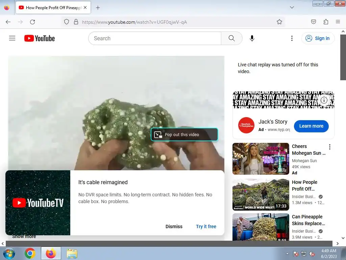Start voice search with the microphone
Image resolution: width=346 pixels, height=260 pixels.
click(x=252, y=38)
